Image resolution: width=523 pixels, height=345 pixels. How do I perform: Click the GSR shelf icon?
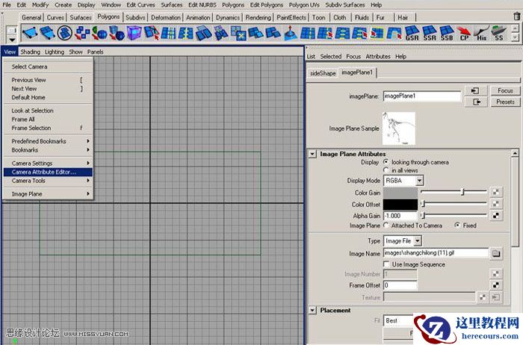[x=412, y=33]
